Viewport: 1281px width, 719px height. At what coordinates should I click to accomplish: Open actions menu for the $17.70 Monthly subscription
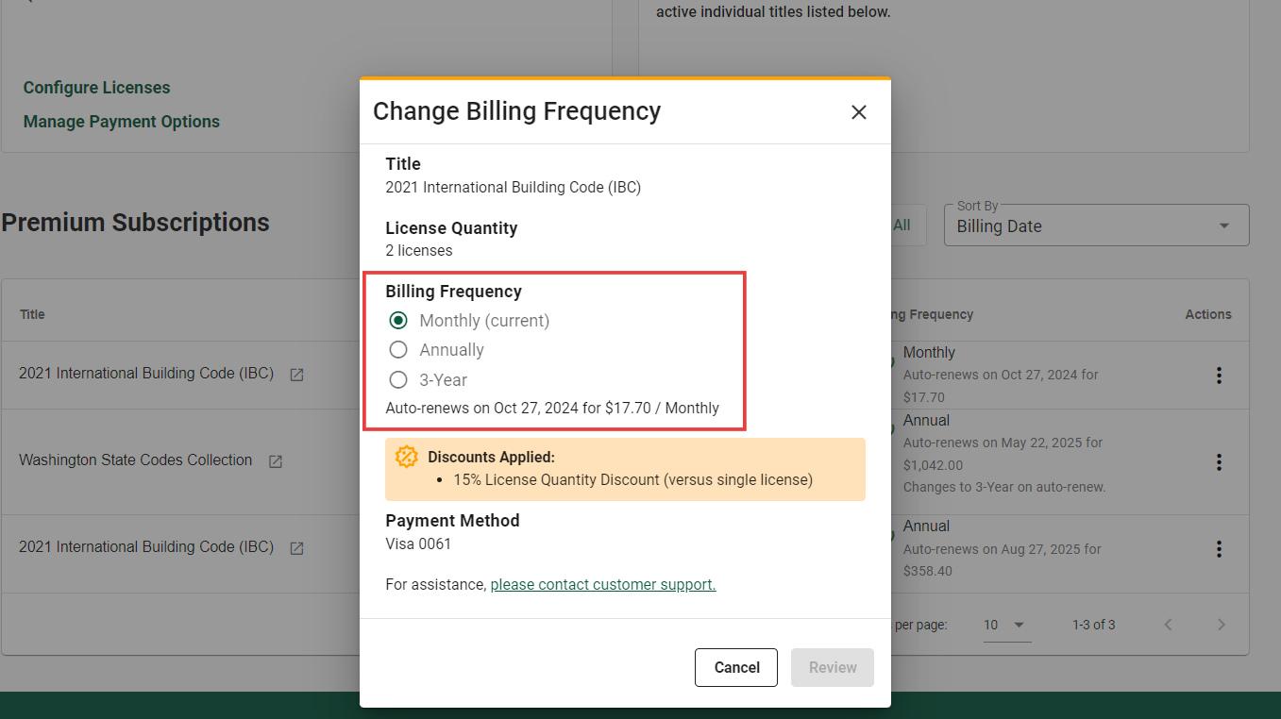coord(1219,376)
